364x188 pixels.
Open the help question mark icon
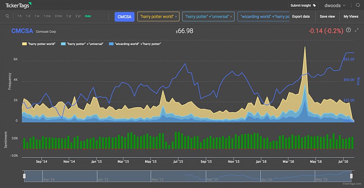click(348, 30)
